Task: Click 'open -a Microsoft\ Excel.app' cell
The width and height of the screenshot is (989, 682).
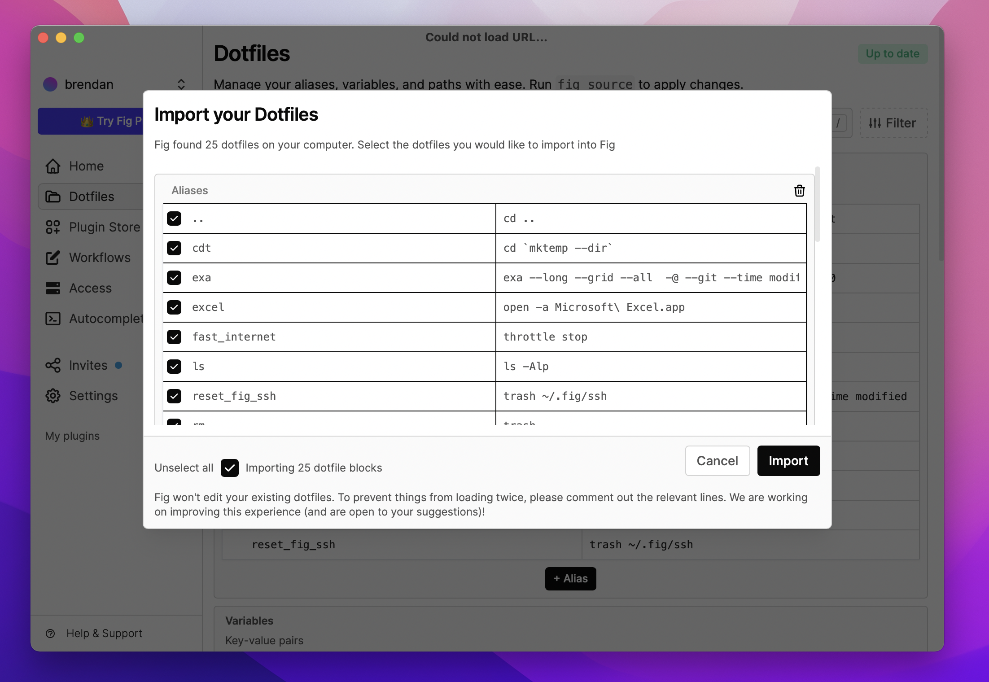Action: 651,307
